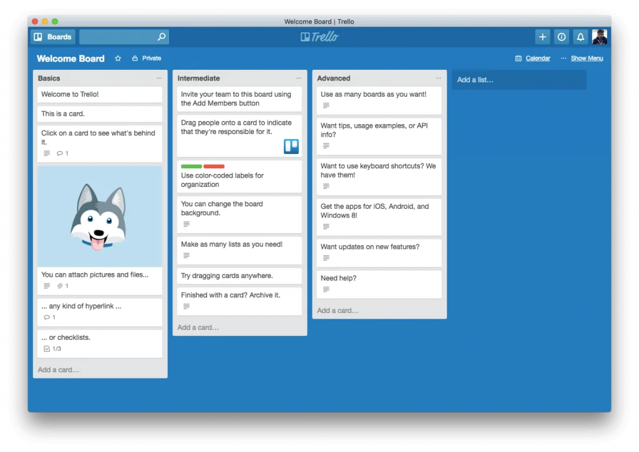Open the ... or checklists. card

point(100,344)
